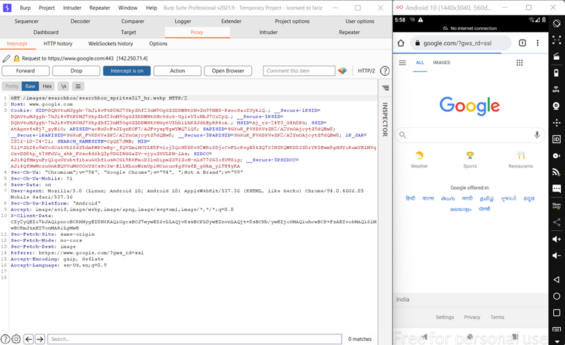This screenshot has height=345, width=565.
Task: Open the search settings gear icon
Action: click(16, 339)
